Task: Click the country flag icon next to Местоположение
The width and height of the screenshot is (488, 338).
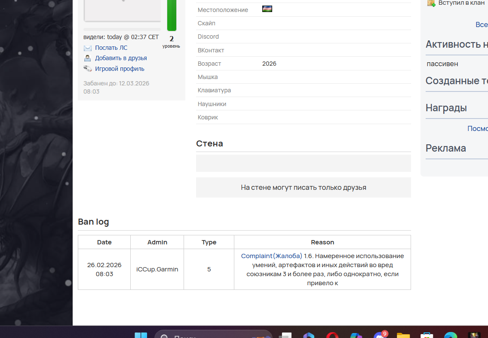Action: pos(267,9)
